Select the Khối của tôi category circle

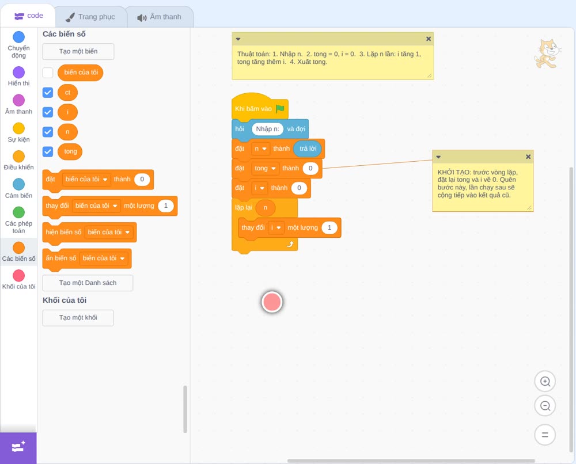pyautogui.click(x=19, y=276)
